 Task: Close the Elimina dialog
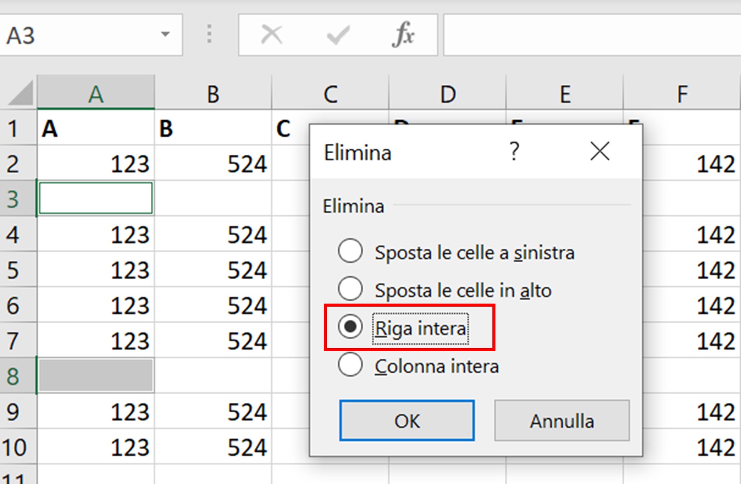pos(599,152)
